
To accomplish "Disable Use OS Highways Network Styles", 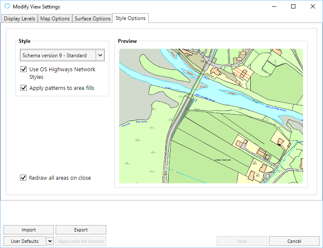I will pyautogui.click(x=23, y=70).
